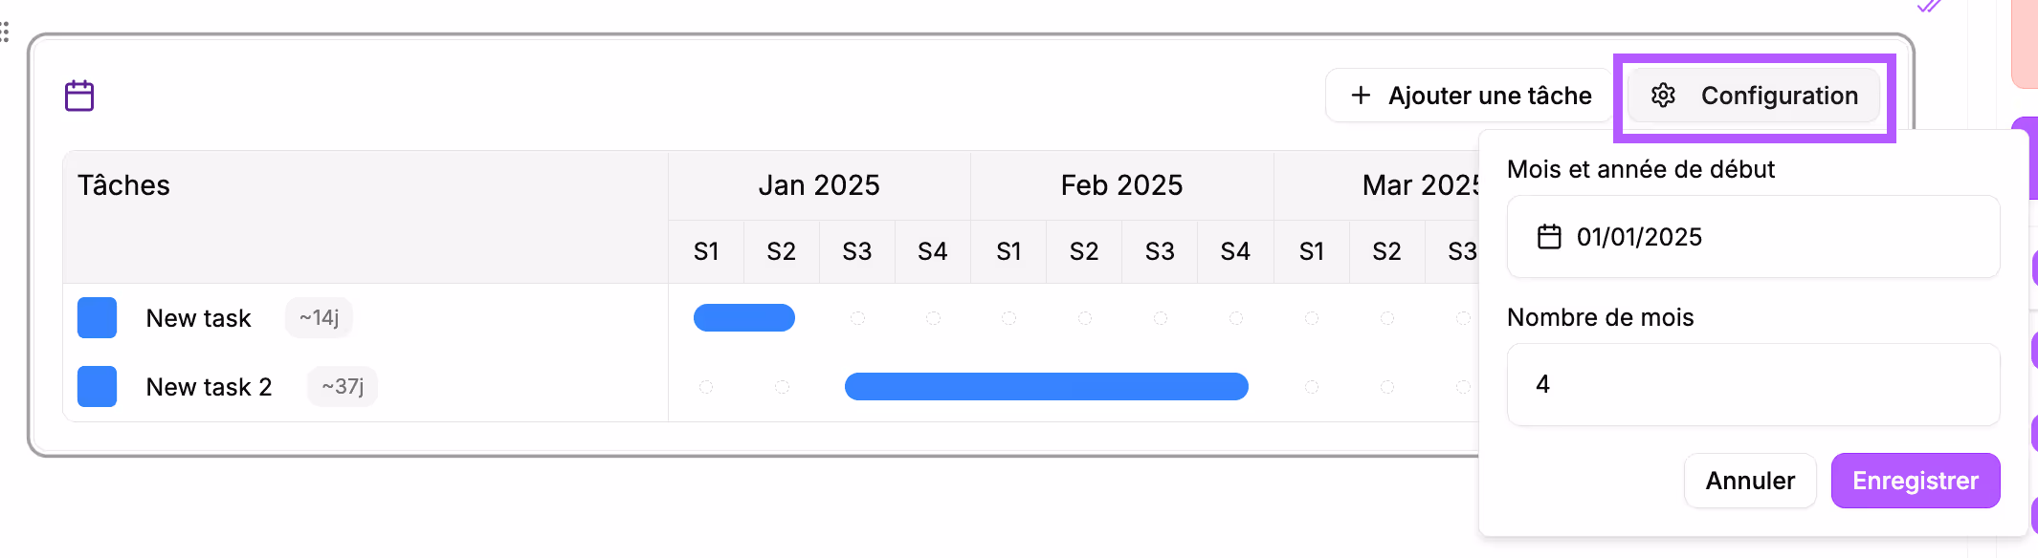Click the S1 week header under Feb 2025
2038x558 pixels.
(x=1008, y=250)
